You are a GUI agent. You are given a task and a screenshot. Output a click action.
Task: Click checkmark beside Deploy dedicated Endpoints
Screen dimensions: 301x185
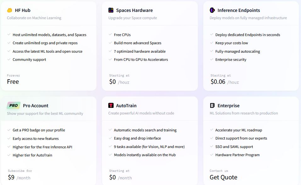click(x=212, y=34)
